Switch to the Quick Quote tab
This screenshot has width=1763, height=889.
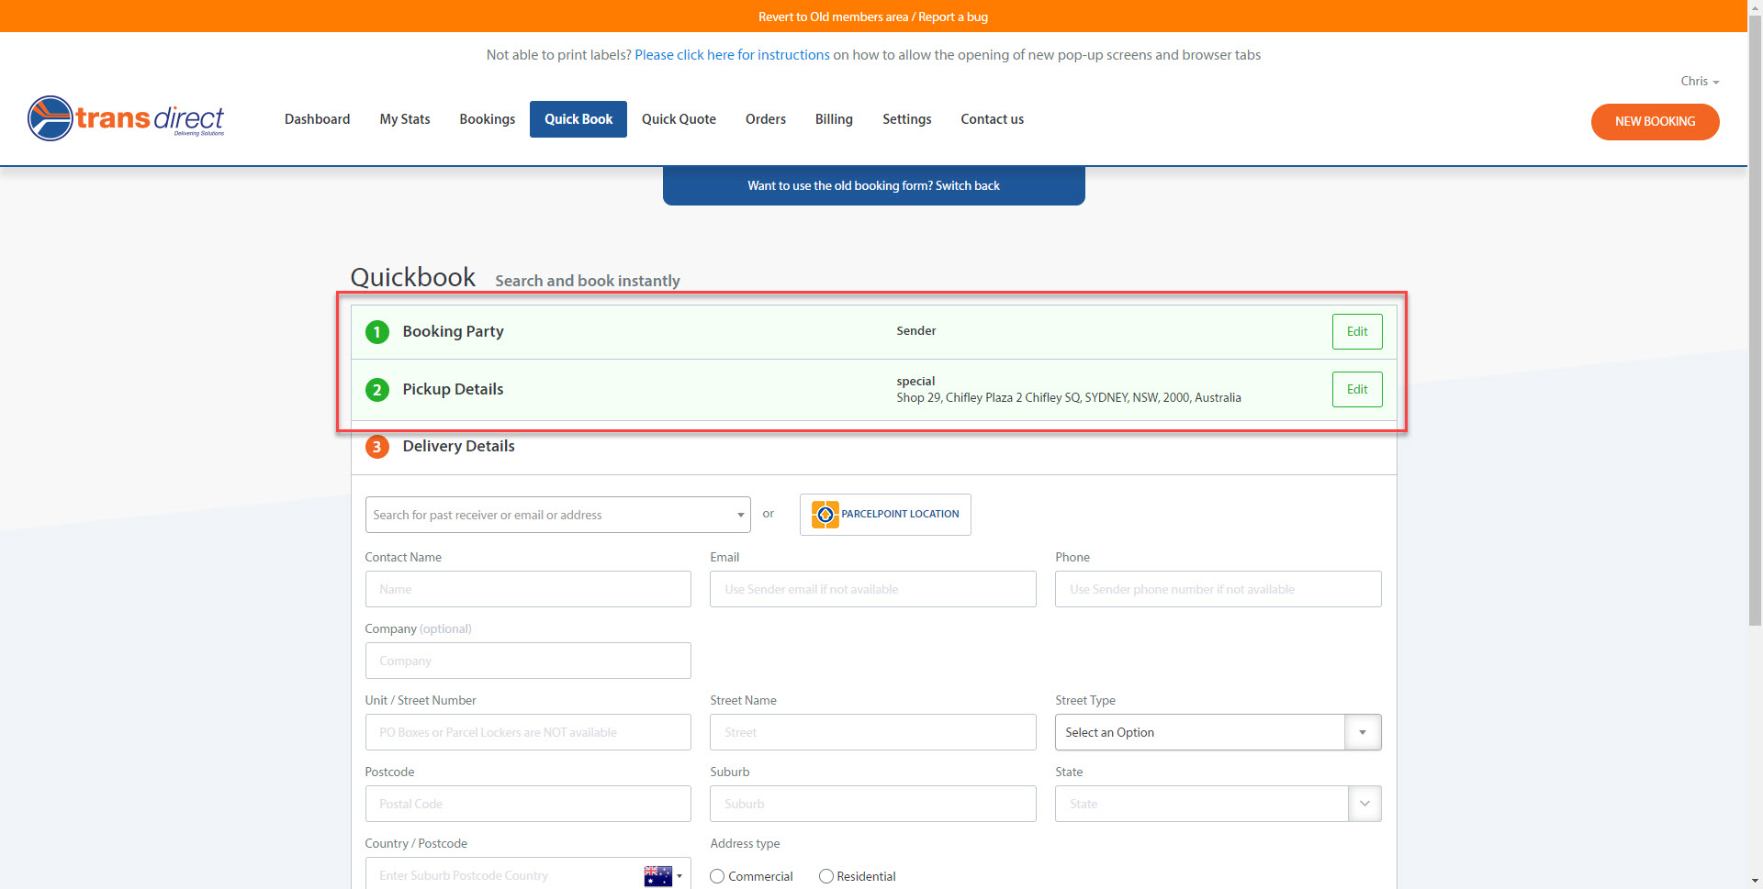679,118
